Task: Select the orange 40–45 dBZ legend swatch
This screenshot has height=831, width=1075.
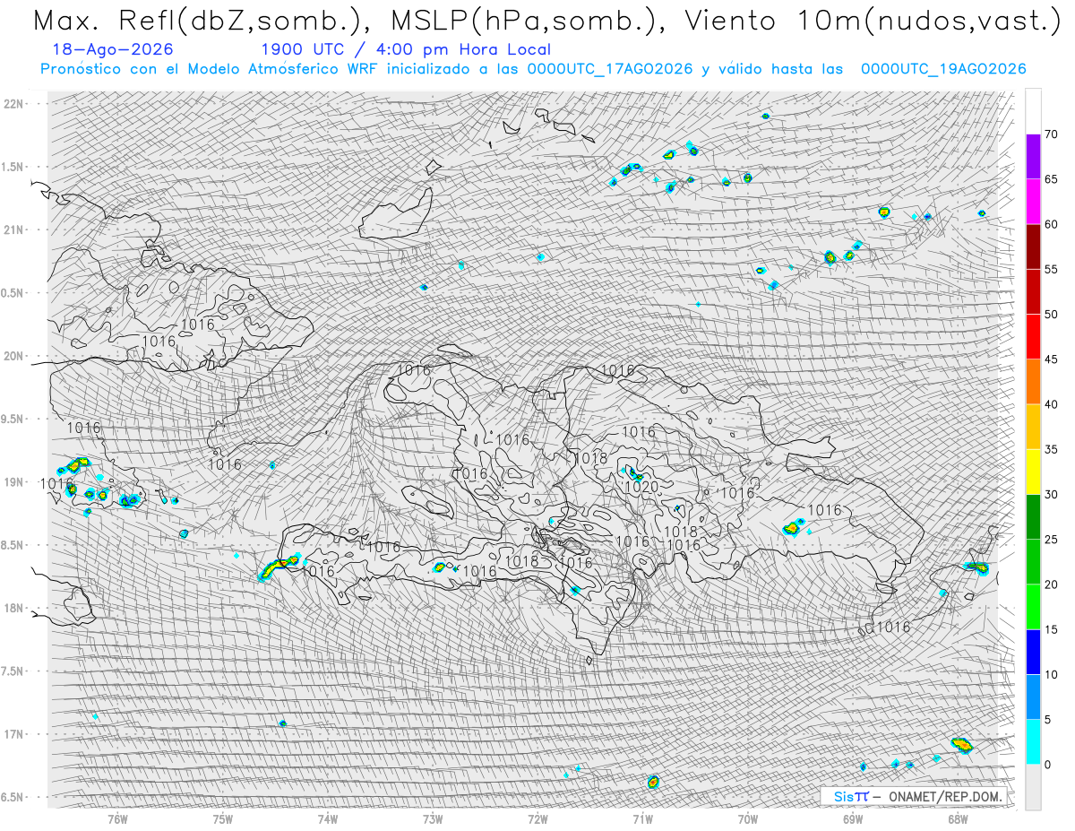Action: pyautogui.click(x=1033, y=382)
